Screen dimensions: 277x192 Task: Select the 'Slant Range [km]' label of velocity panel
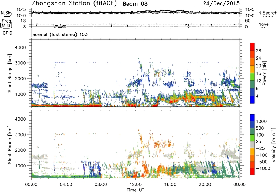pos(10,145)
